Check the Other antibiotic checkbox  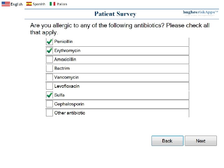click(x=49, y=113)
